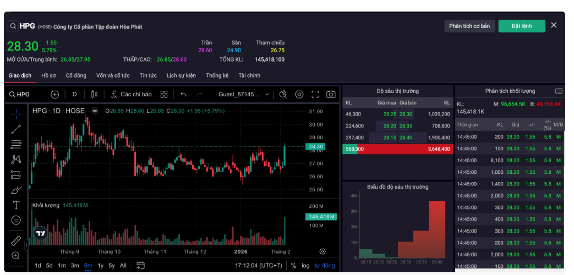Screen dimensions: 574x275
Task: Toggle log scale on the chart
Action: pos(305,266)
